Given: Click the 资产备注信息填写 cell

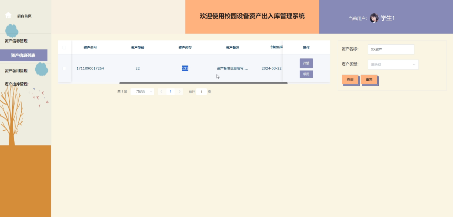Looking at the screenshot, I should (x=232, y=68).
